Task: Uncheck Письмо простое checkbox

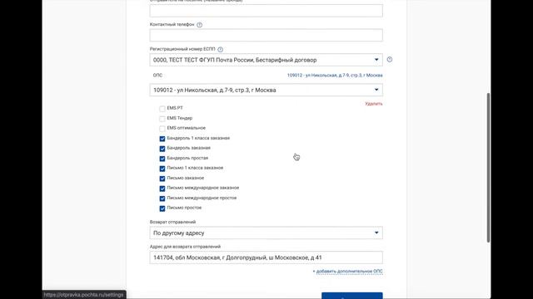Action: click(162, 208)
